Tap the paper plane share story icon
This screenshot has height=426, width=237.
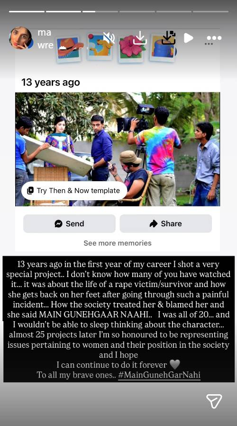coord(214,401)
